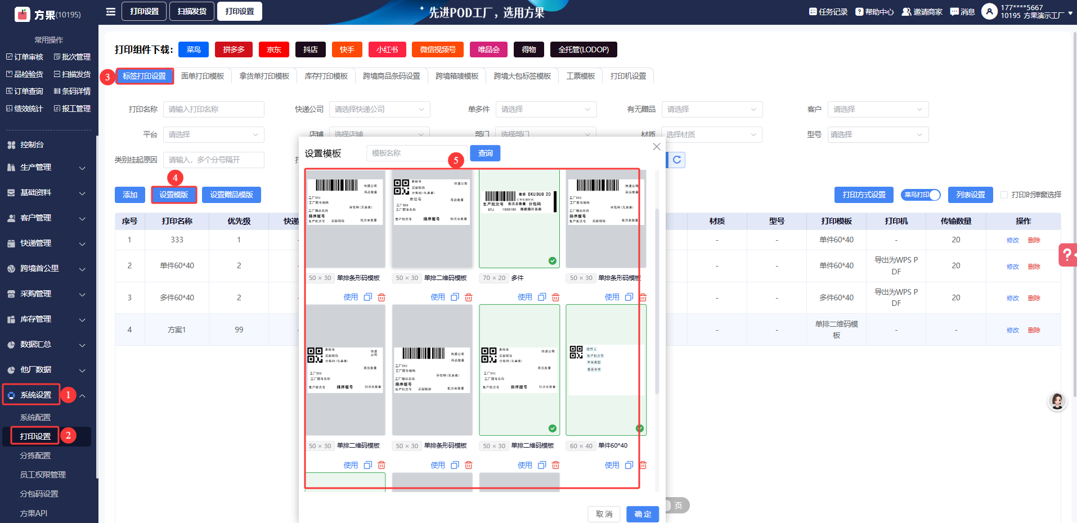Viewport: 1077px width, 523px height.
Task: Toggle the 菜鸟打印 switch
Action: click(x=921, y=195)
